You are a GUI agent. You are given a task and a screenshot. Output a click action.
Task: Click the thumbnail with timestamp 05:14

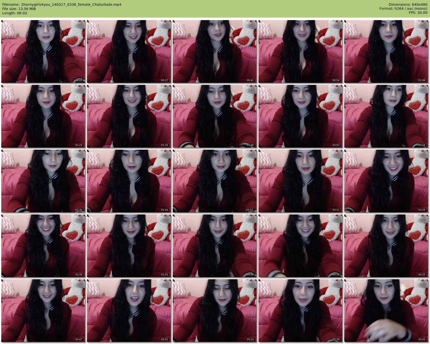(x=215, y=311)
